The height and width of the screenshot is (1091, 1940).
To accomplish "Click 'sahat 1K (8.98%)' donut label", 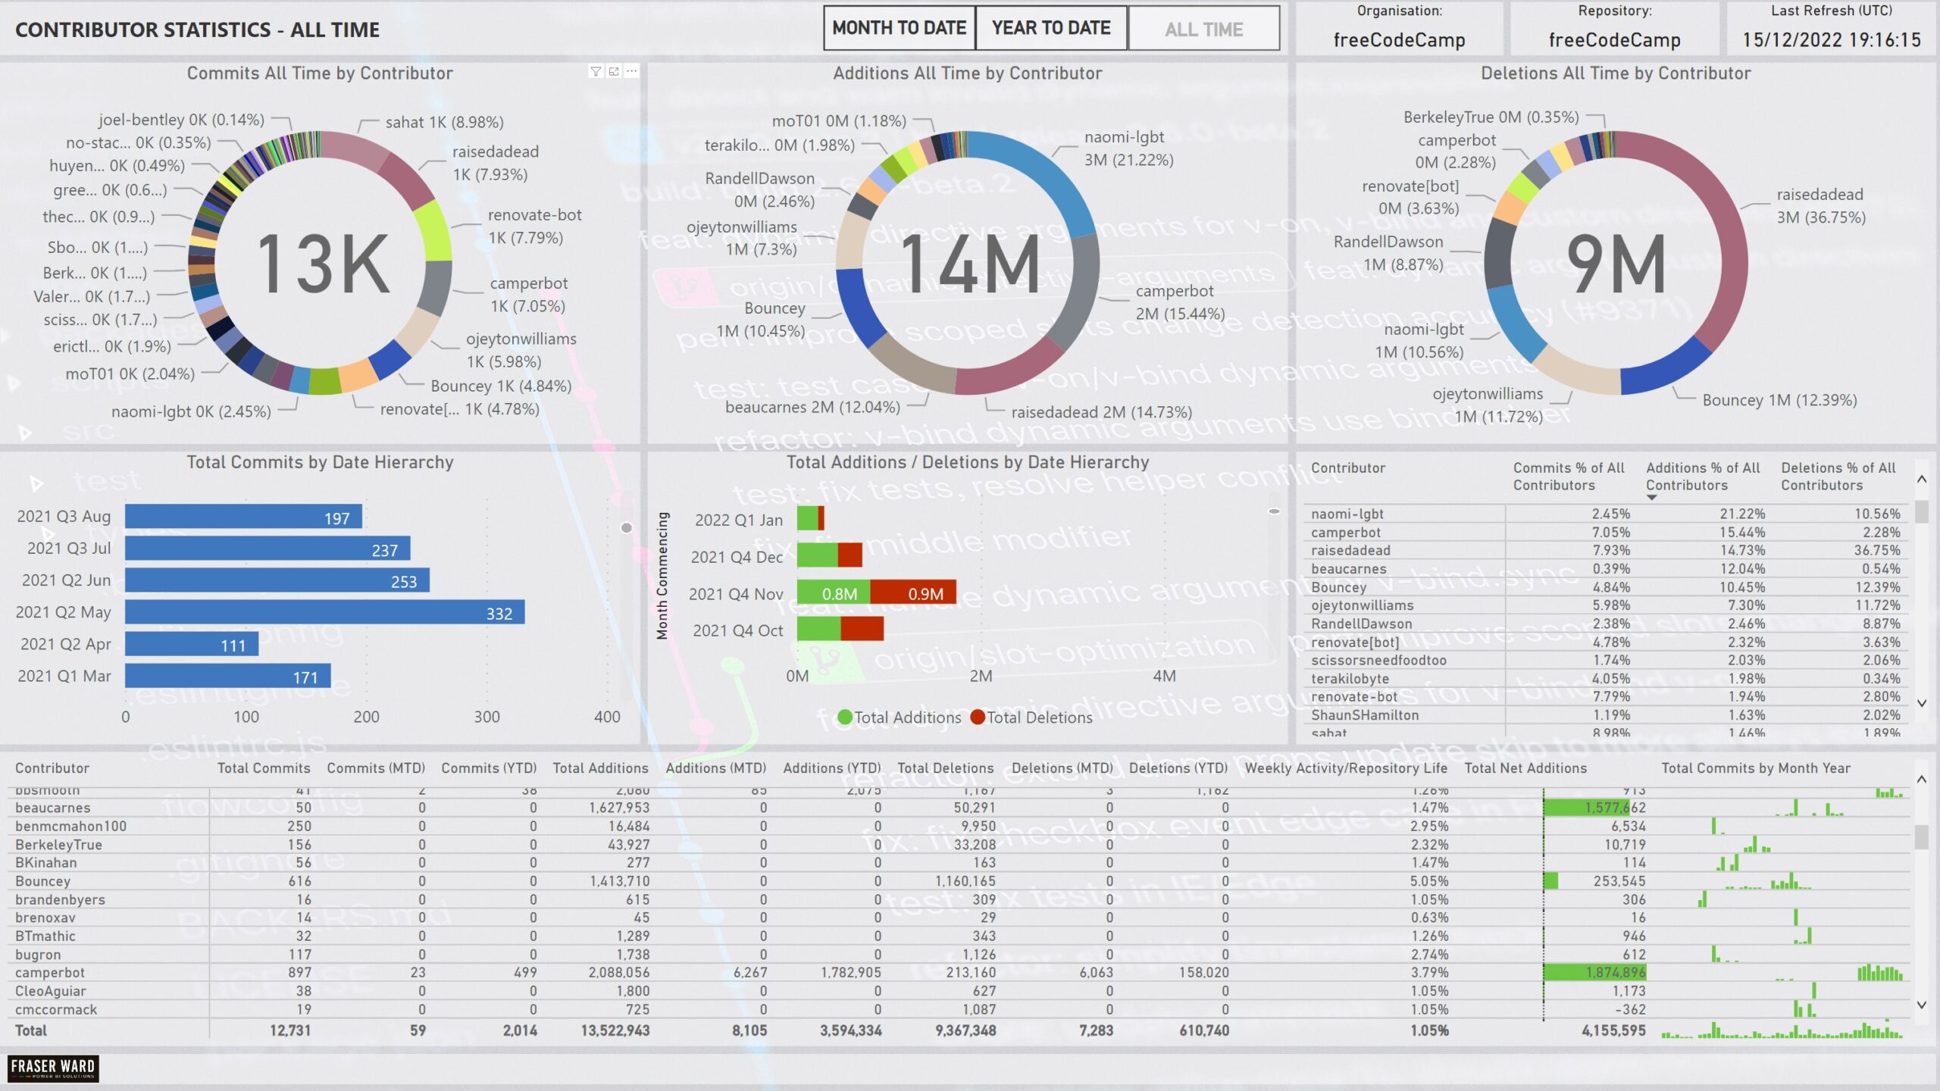I will (x=445, y=122).
